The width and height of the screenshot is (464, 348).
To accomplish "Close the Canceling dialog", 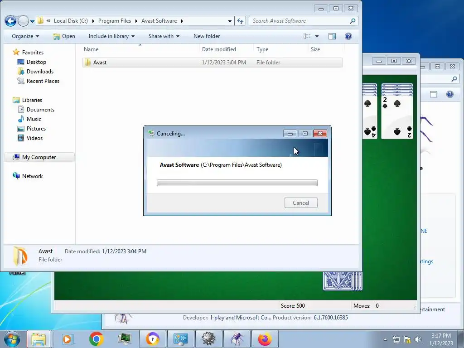I will click(320, 134).
